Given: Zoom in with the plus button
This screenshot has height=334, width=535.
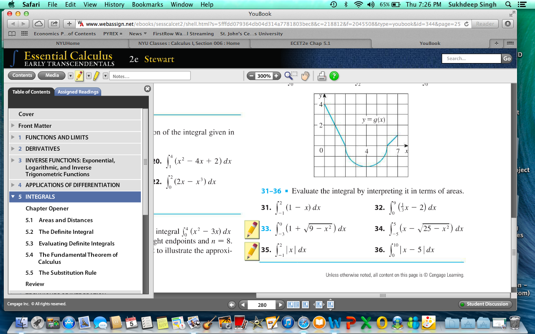Looking at the screenshot, I should 276,76.
